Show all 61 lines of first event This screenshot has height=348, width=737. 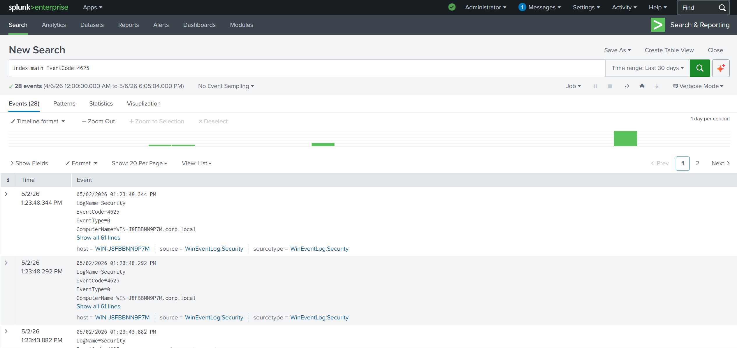pyautogui.click(x=98, y=238)
